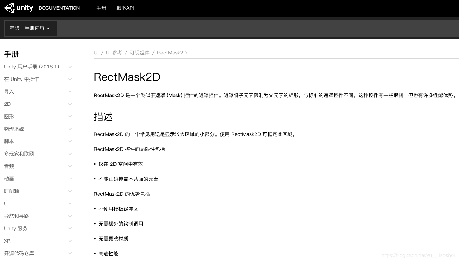The image size is (459, 261).
Task: Expand chevron beside 脚本 in sidebar
Action: (x=70, y=142)
